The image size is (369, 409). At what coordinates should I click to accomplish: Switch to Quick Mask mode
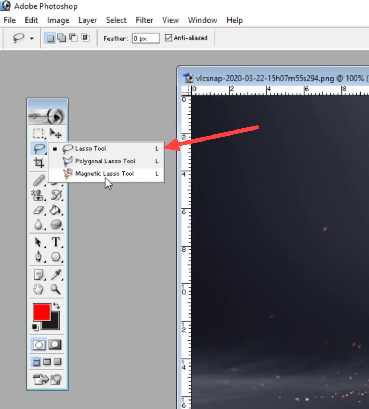click(55, 345)
